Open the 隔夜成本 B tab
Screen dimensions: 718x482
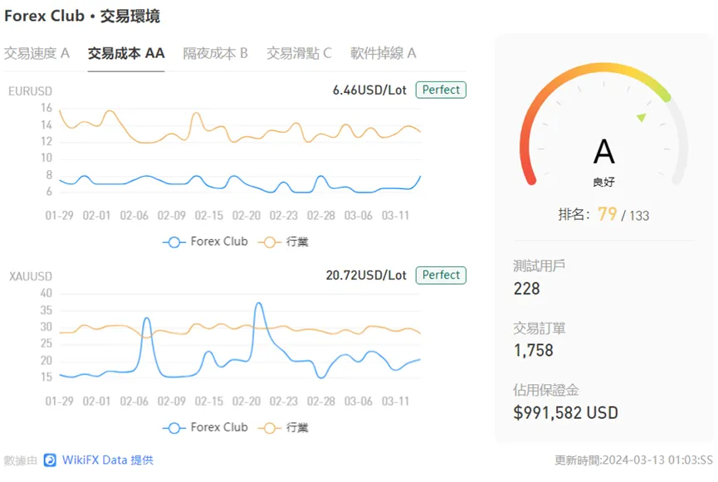point(215,54)
